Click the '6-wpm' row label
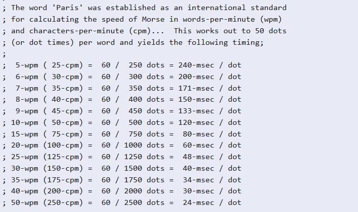 point(27,77)
